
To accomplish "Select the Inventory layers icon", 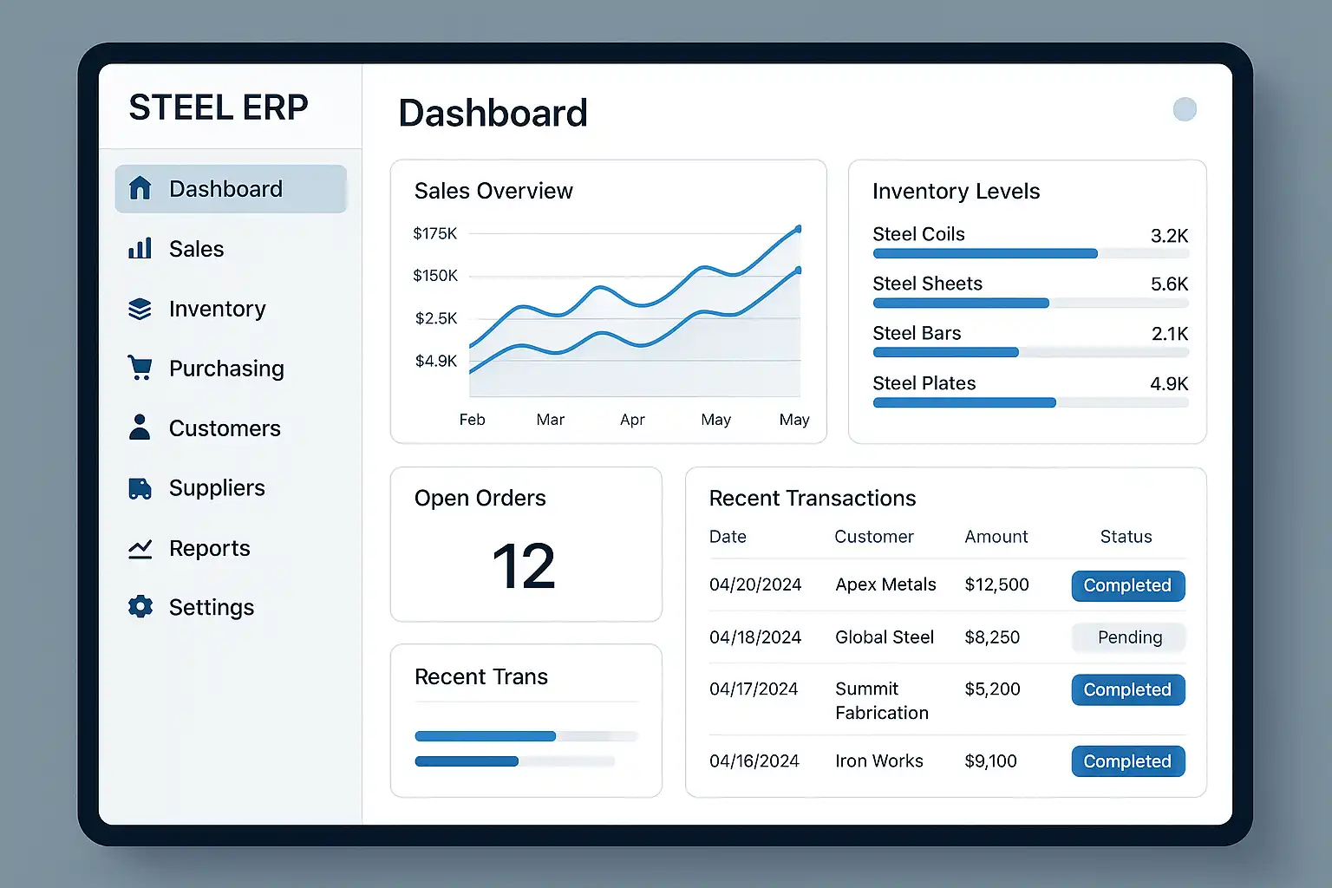I will pyautogui.click(x=140, y=309).
